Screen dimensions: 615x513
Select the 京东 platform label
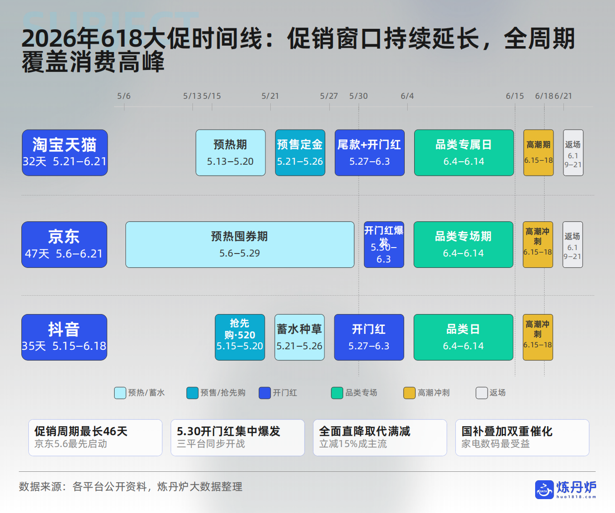pyautogui.click(x=64, y=245)
